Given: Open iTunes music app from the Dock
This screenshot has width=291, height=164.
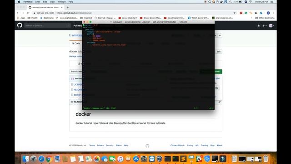Looking at the screenshot, I should [120, 159].
